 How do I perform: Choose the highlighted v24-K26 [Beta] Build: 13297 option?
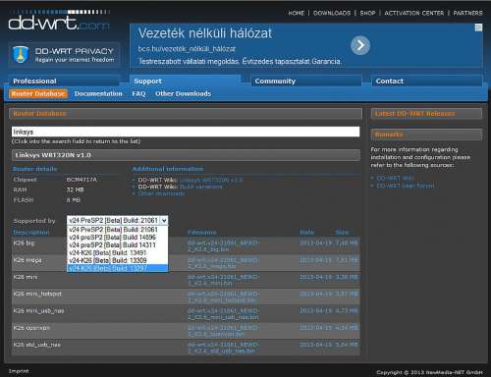[118, 268]
